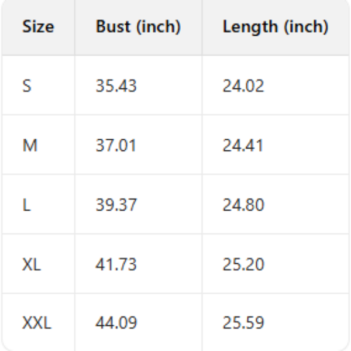Click the bust measurement 37.01

pos(116,145)
